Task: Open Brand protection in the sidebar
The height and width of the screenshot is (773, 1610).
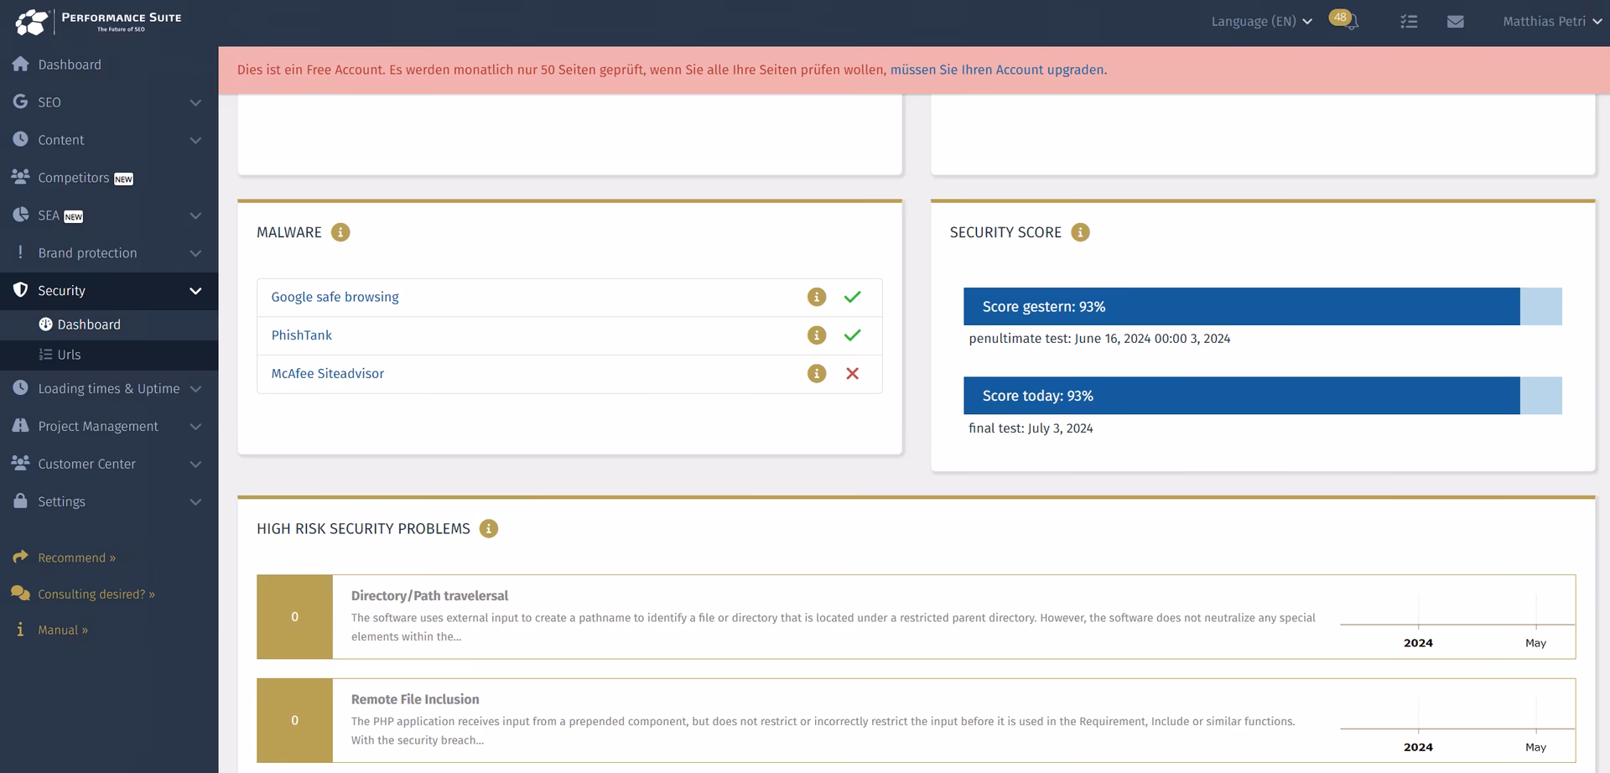Action: (x=87, y=252)
